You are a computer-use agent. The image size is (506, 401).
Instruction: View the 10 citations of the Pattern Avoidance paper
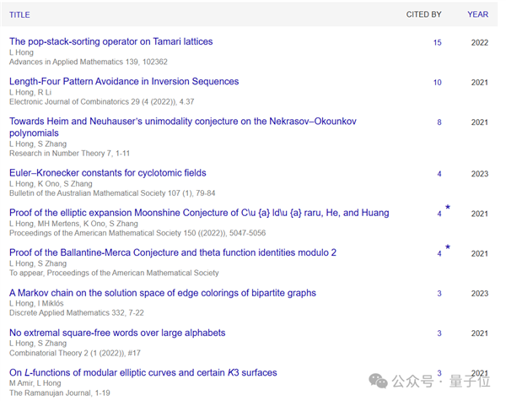coord(437,83)
